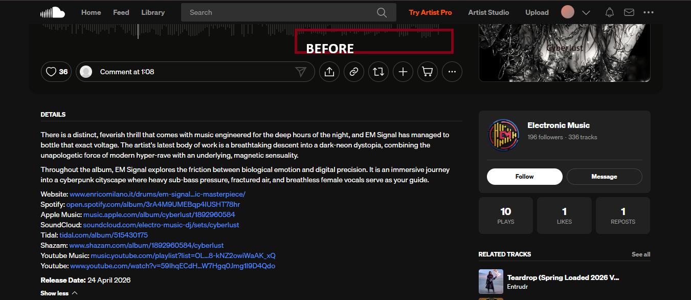This screenshot has width=691, height=300.
Task: Open the Home page
Action: coord(91,12)
